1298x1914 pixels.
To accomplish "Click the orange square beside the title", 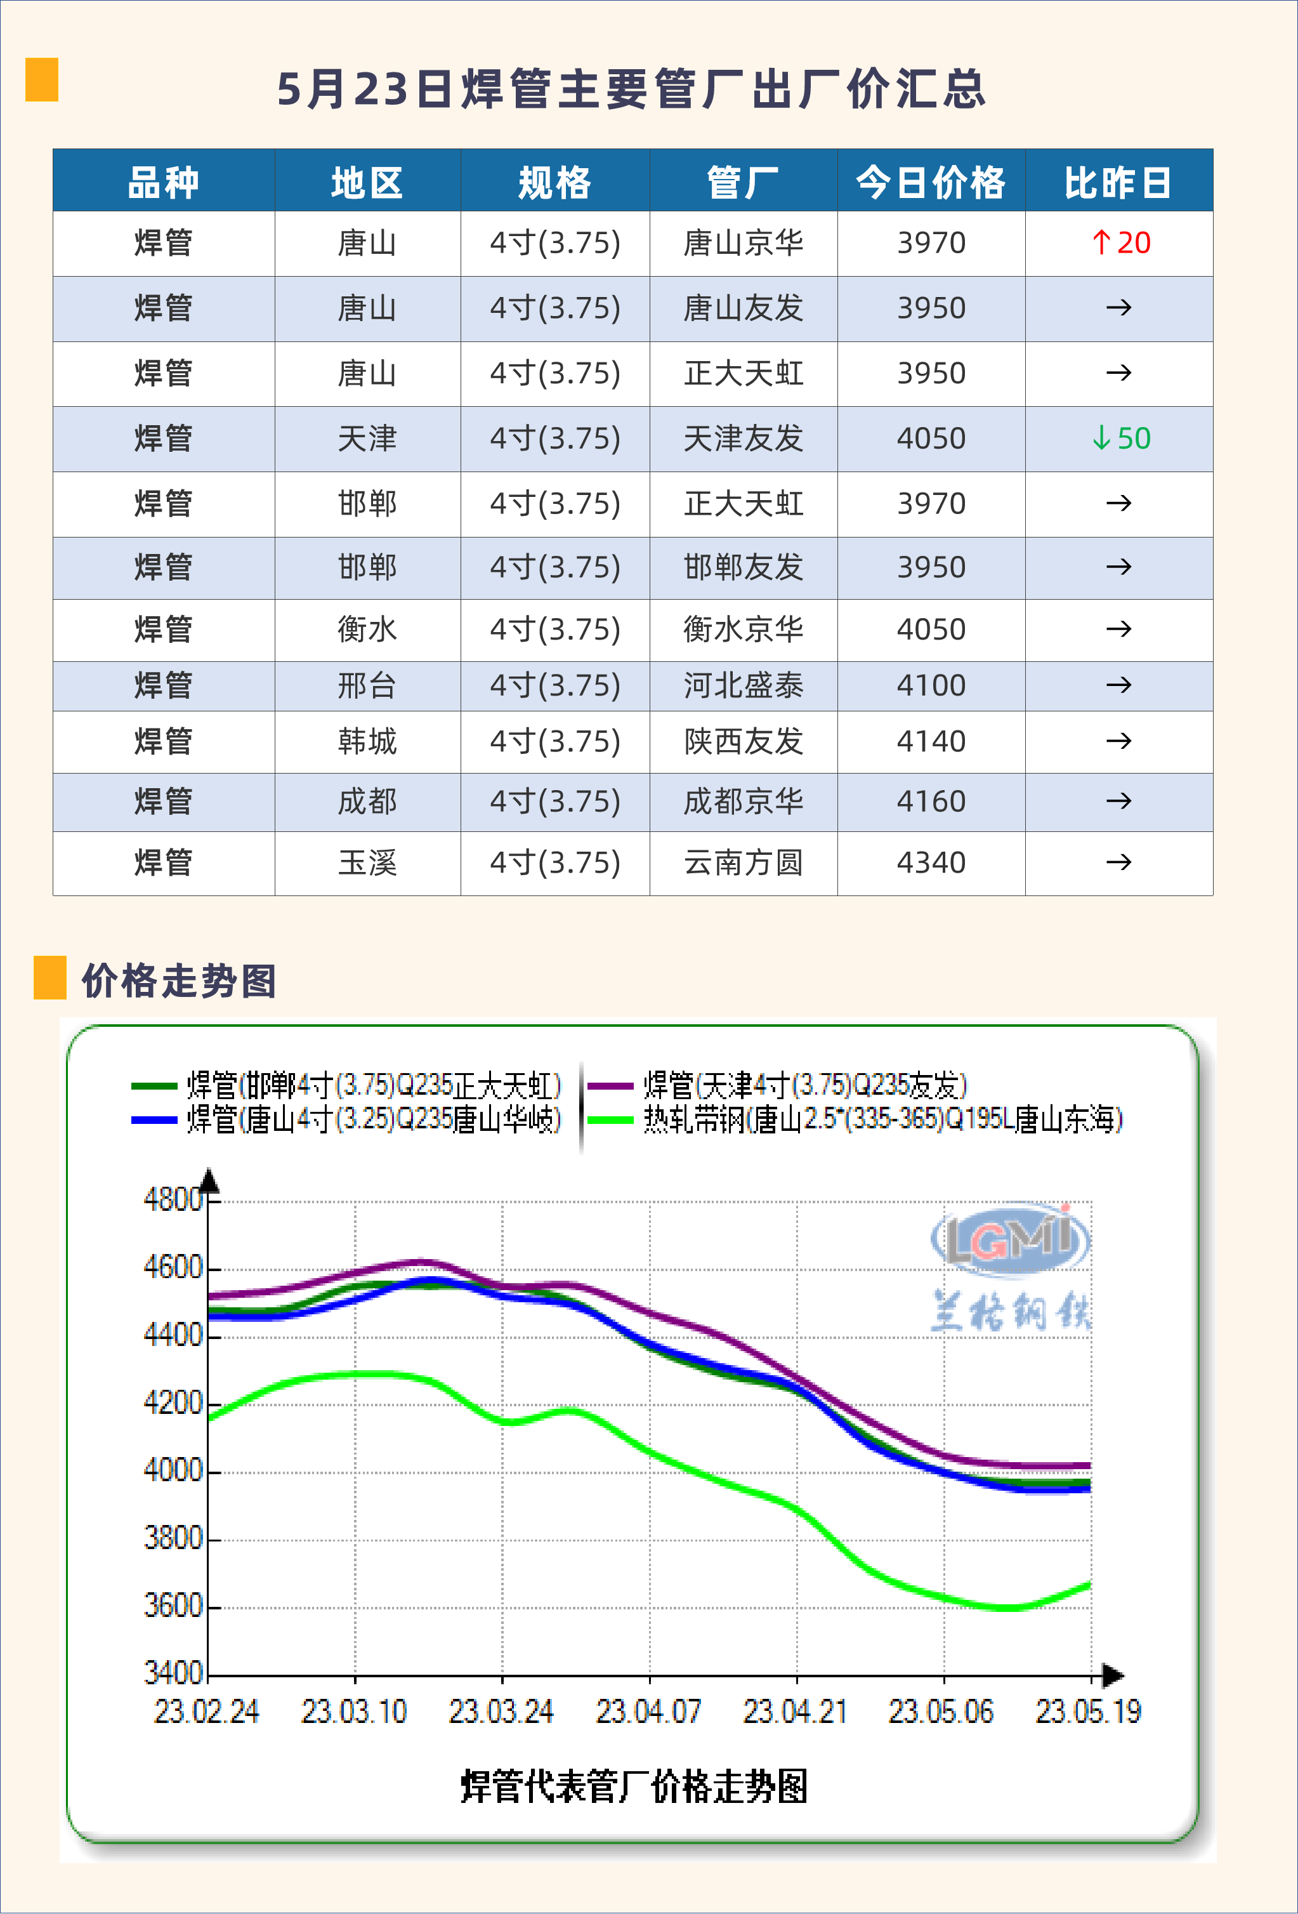I will click(41, 79).
